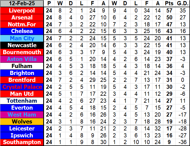Image resolution: width=190 pixels, height=146 pixels.
Task: Click the West Ham team name cell
Action: tap(22, 115)
